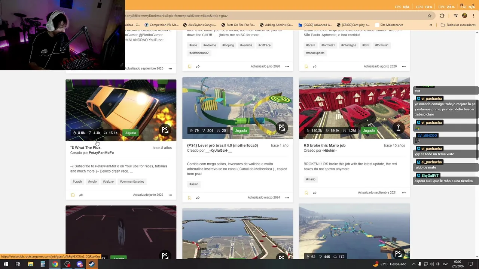Open more options for RS broke Mario job
The width and height of the screenshot is (479, 269).
pos(404,193)
